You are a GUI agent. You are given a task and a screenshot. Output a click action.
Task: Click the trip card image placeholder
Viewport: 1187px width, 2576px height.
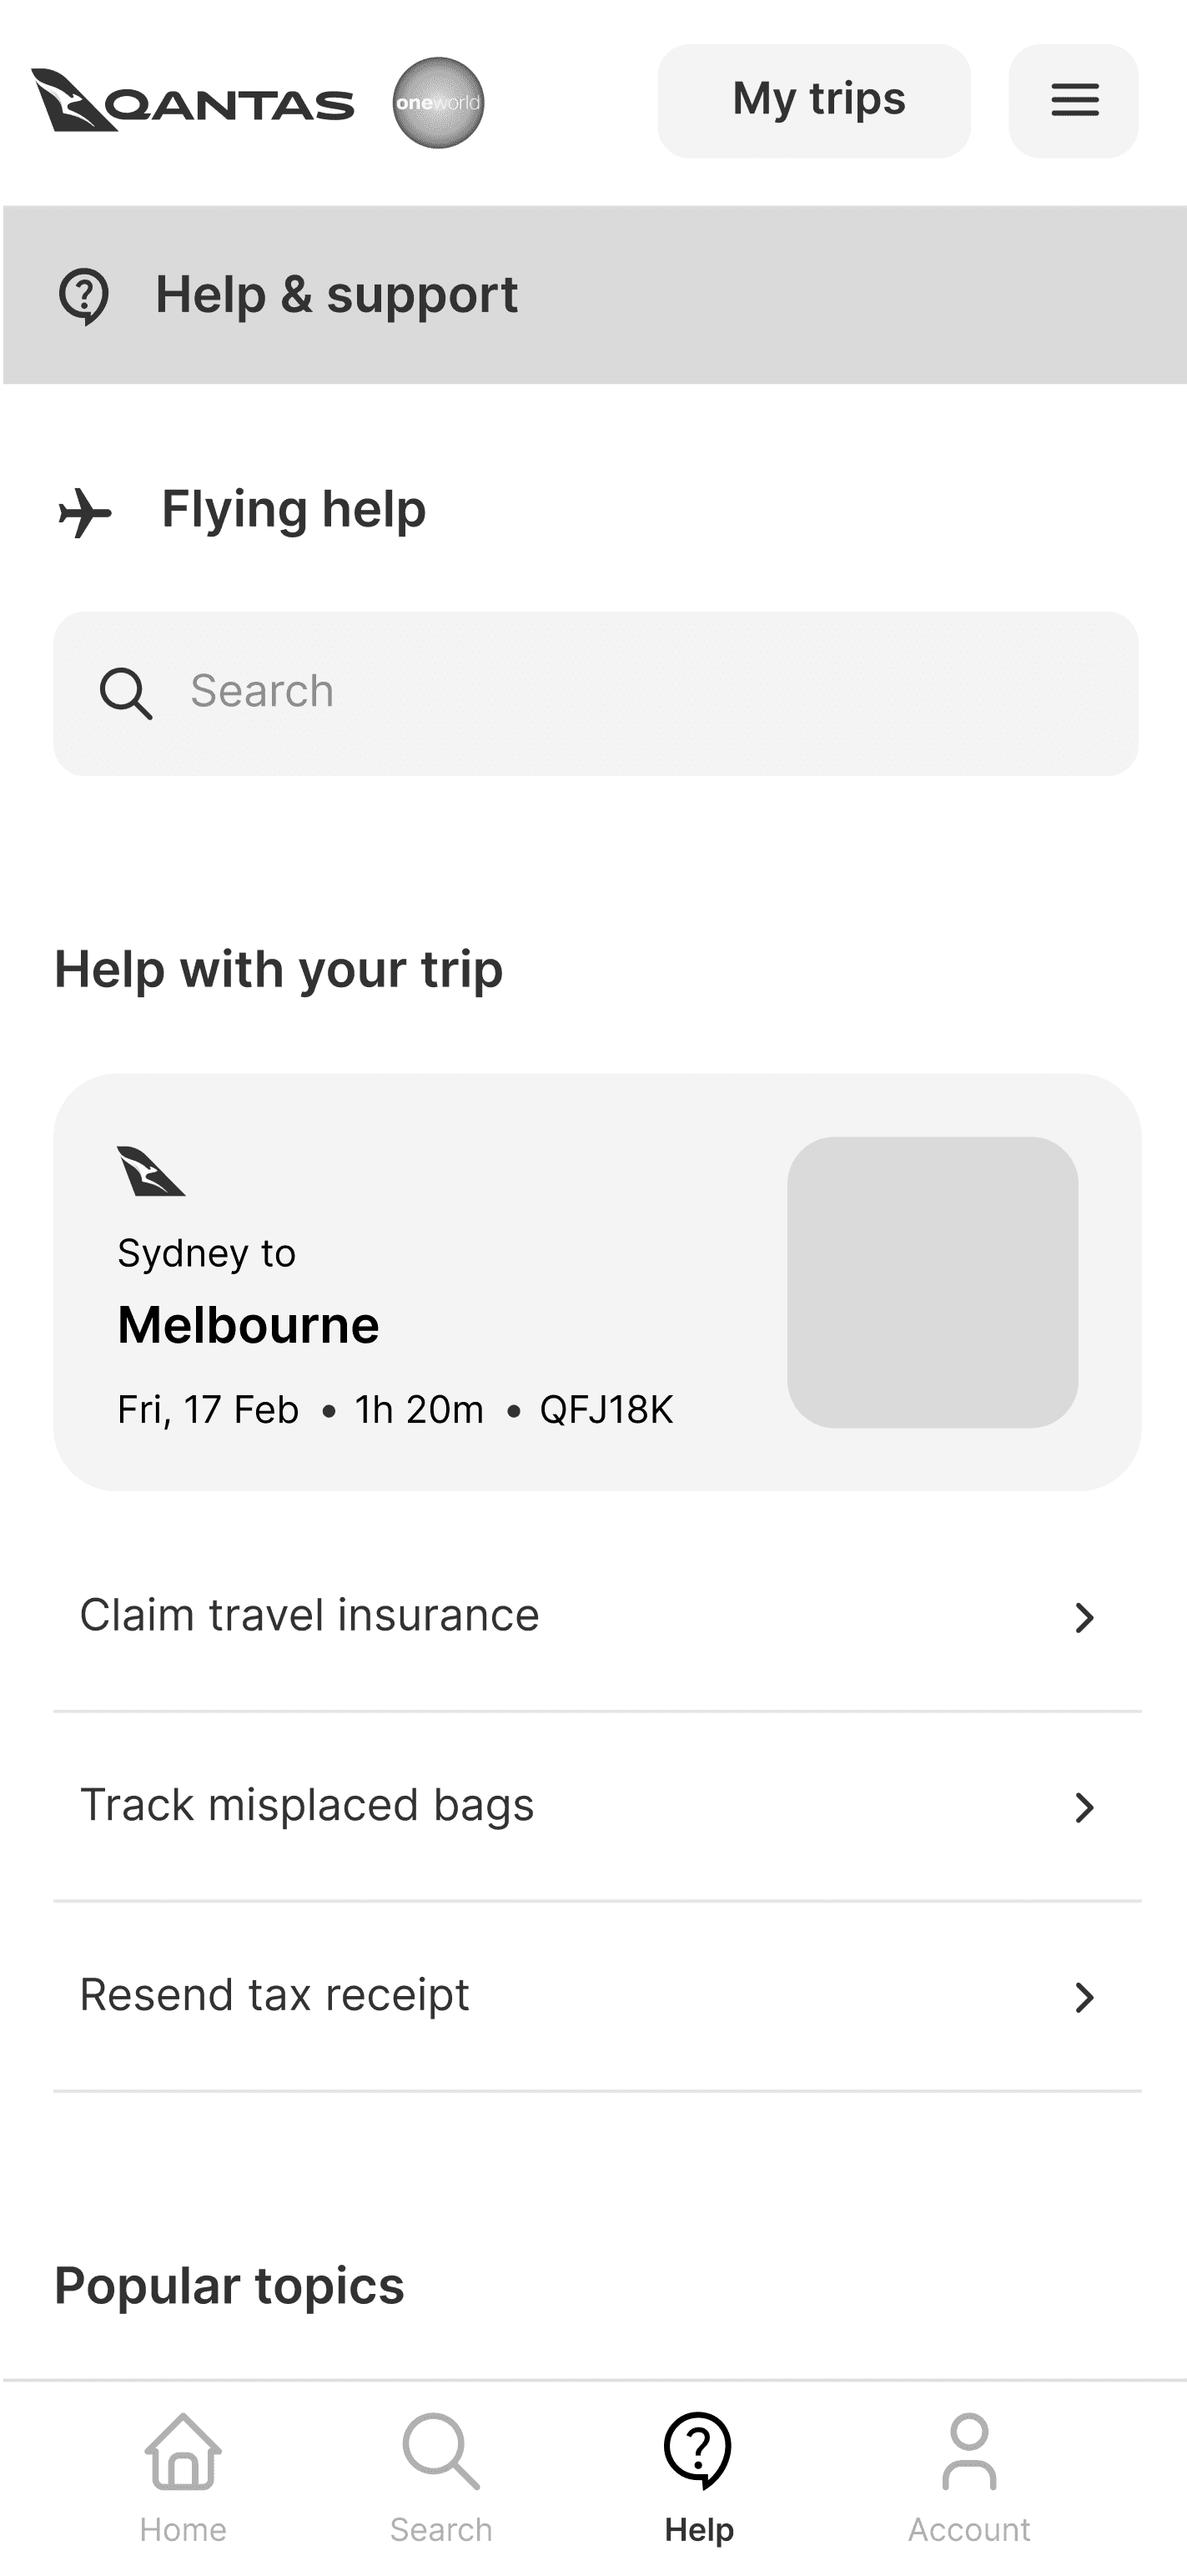pyautogui.click(x=933, y=1282)
